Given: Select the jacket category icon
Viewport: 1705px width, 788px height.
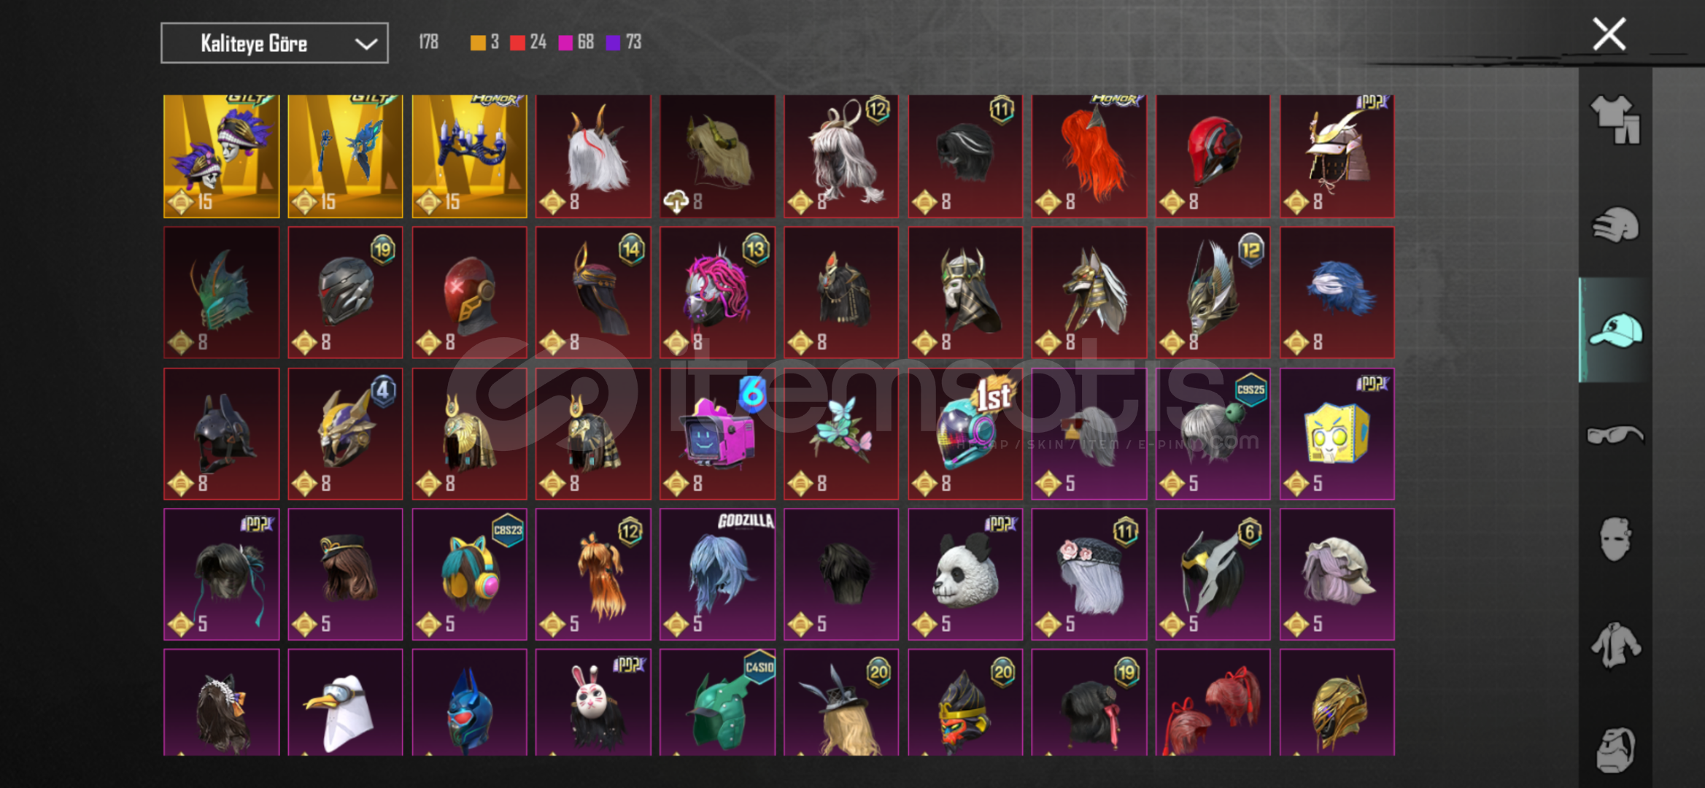Looking at the screenshot, I should (x=1615, y=644).
